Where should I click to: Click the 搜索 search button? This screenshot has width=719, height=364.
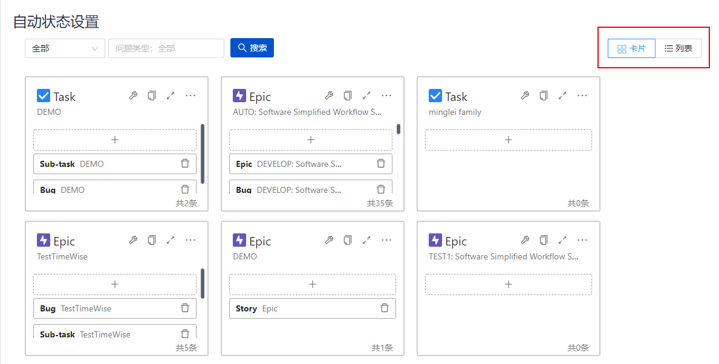[x=252, y=48]
